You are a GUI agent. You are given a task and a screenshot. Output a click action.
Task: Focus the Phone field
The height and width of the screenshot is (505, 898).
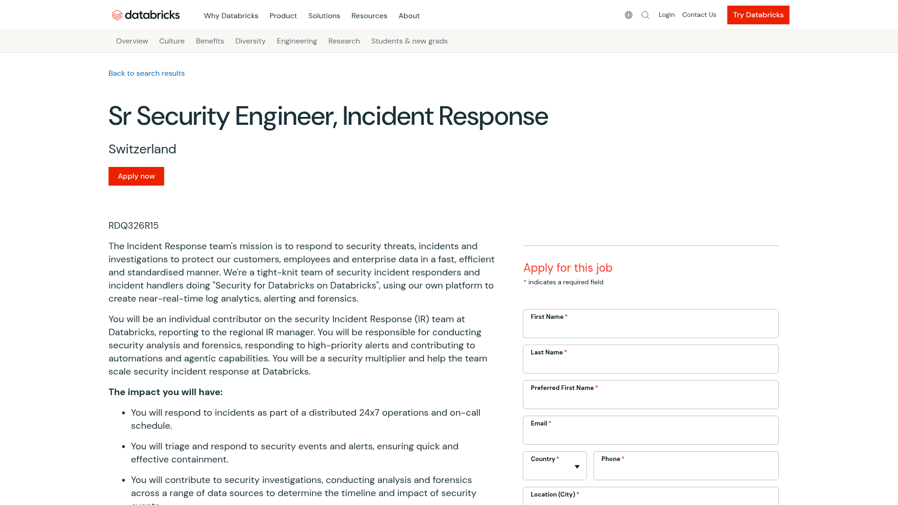pos(686,466)
